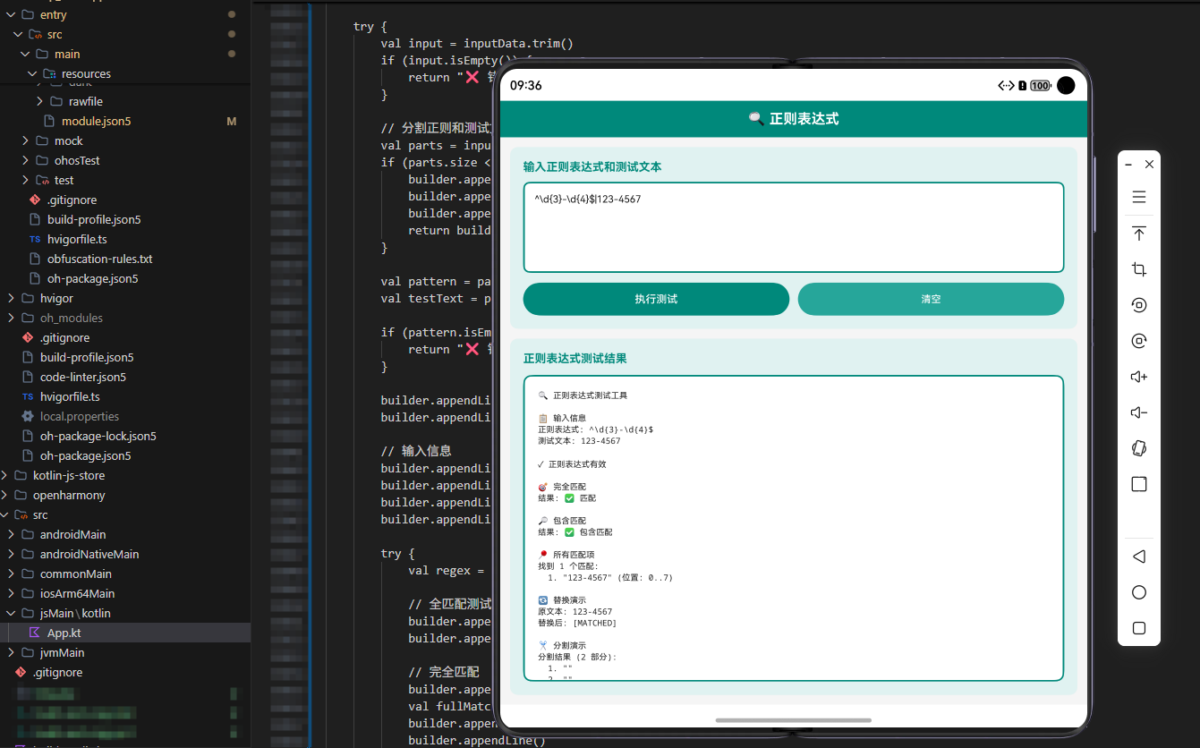This screenshot has height=748, width=1200.
Task: Tap the emulator Home circle button
Action: pyautogui.click(x=1139, y=592)
